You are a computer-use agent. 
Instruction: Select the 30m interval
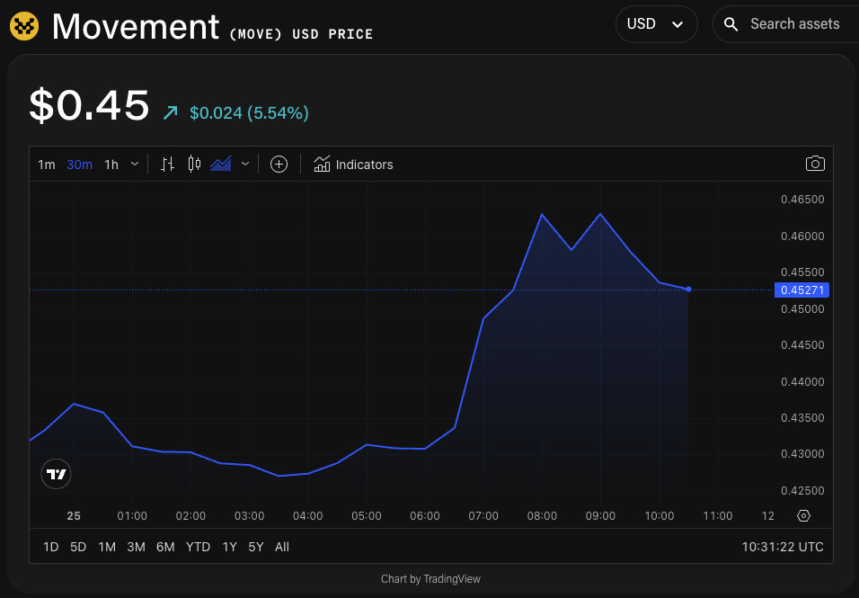tap(79, 165)
